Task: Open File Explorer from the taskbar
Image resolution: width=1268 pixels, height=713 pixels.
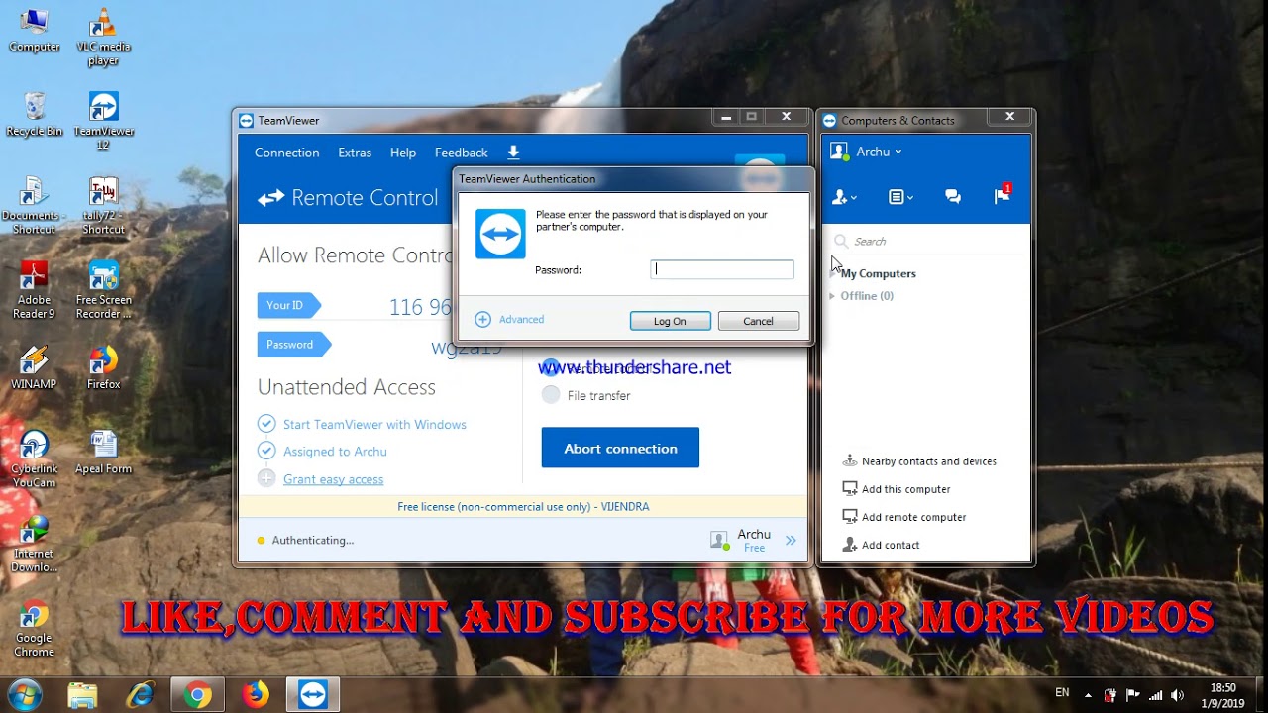Action: click(83, 695)
